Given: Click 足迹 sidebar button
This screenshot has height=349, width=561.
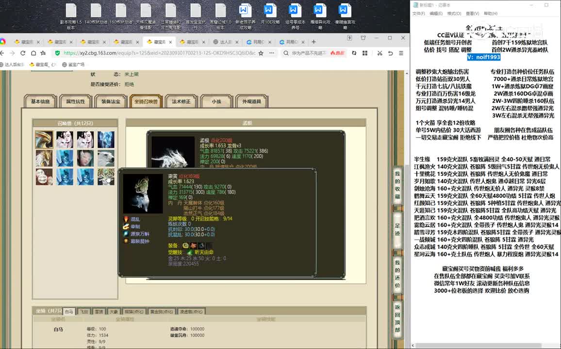Looking at the screenshot, I should (x=397, y=230).
